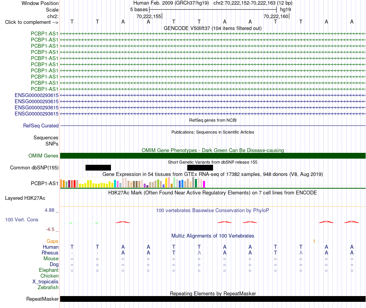Click the Dog alignment row label

coord(54,264)
